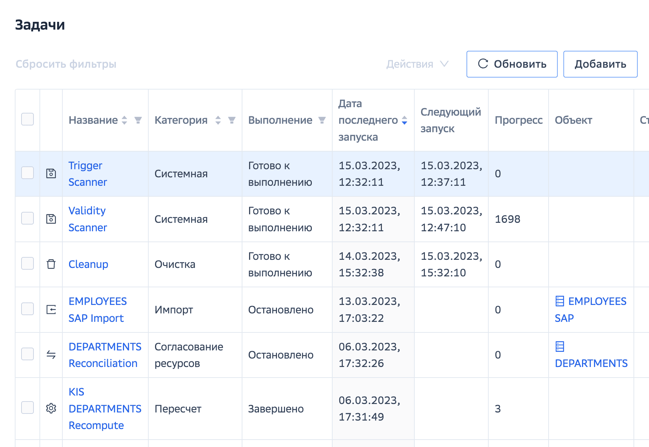Click the gear icon beside KIS DEPARTMENTS Recompute

tap(51, 408)
